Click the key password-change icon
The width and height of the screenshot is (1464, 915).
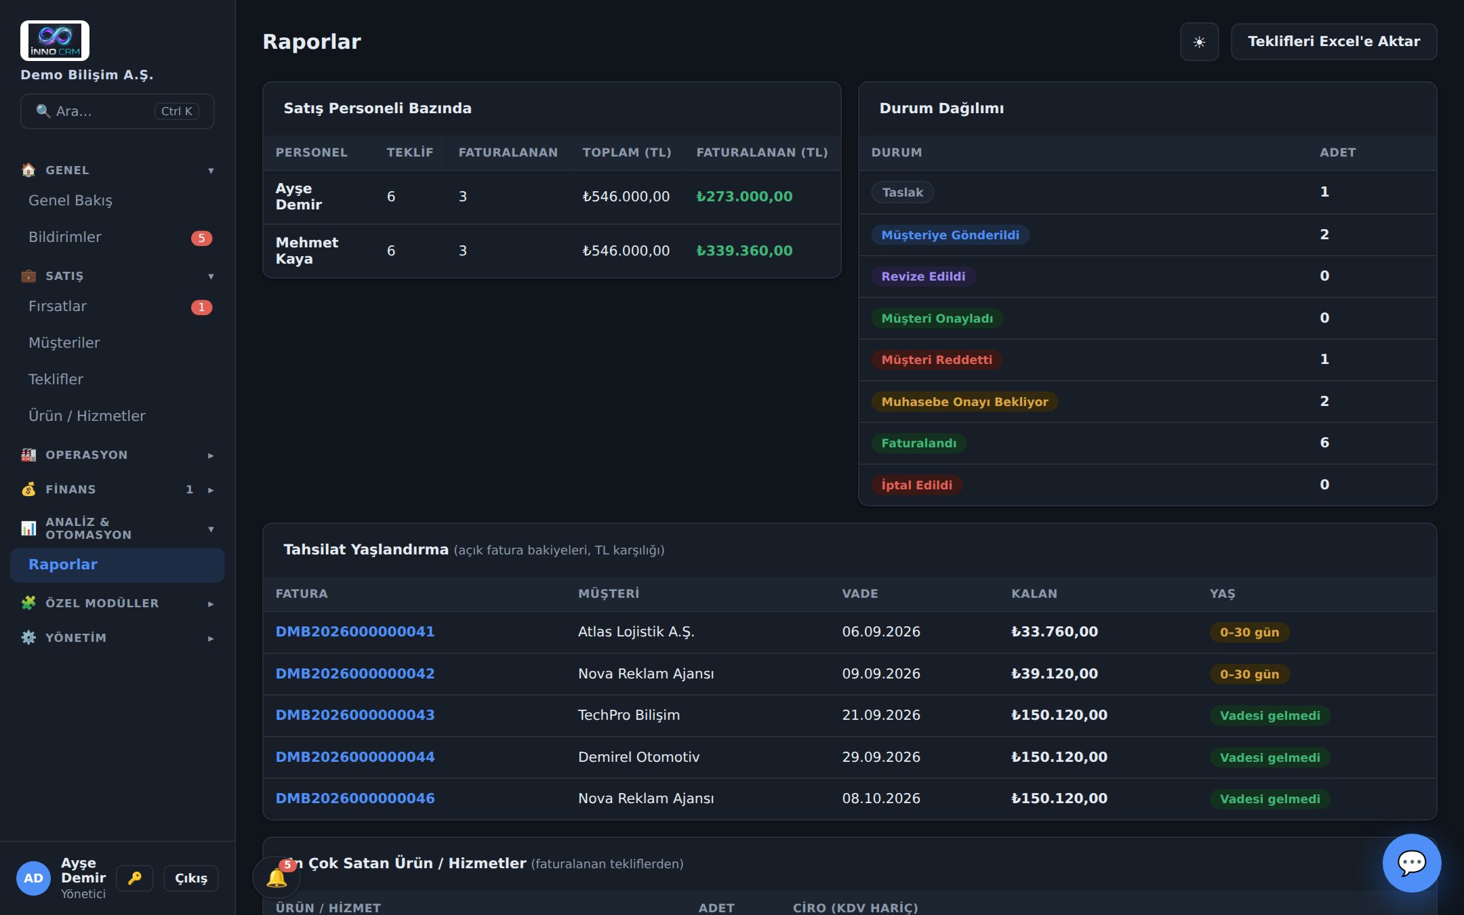point(135,878)
